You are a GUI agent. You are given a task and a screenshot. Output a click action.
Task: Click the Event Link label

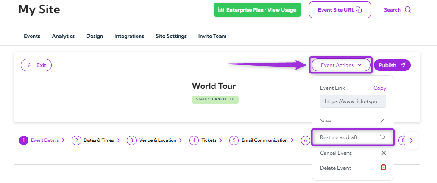332,88
